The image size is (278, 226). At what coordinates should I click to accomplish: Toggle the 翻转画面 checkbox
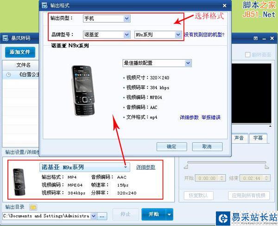pyautogui.click(x=247, y=55)
